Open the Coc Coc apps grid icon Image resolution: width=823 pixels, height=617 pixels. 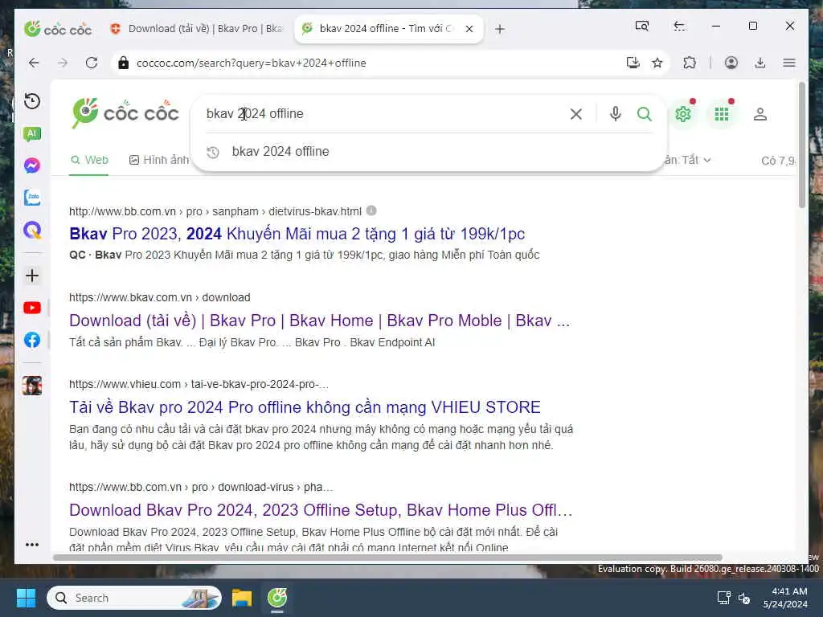click(722, 114)
